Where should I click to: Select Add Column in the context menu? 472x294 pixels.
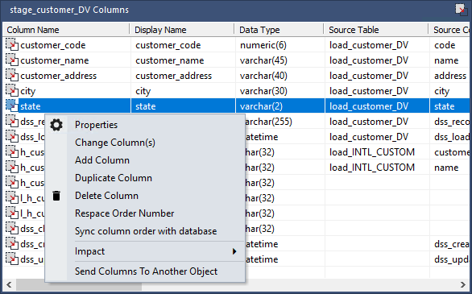[102, 160]
